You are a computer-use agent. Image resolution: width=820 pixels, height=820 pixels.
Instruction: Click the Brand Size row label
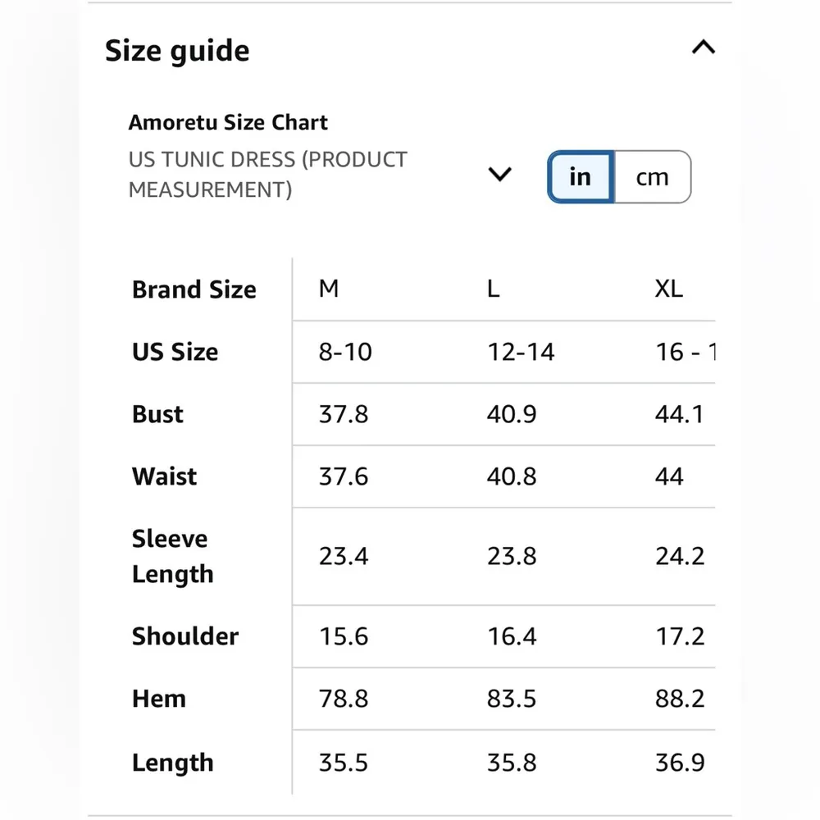pyautogui.click(x=194, y=289)
